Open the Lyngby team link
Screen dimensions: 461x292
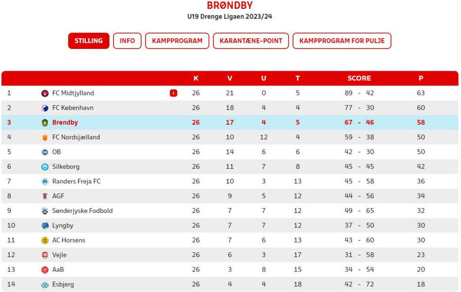63,226
